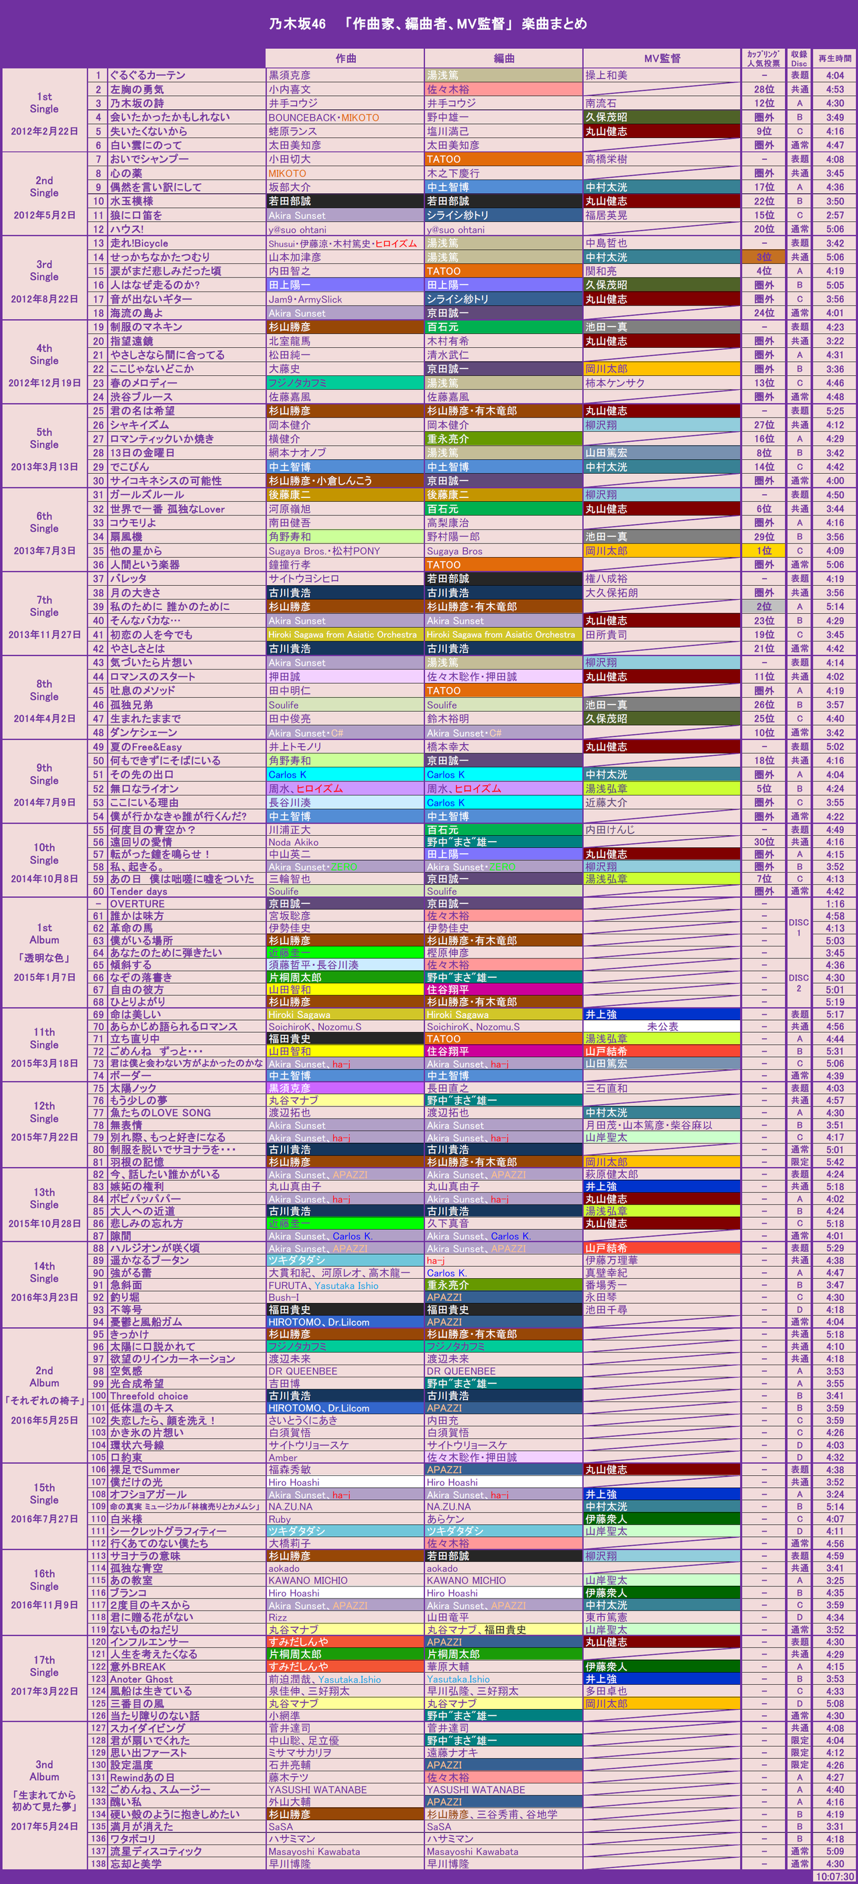Select song title 気づいたら片想い
This screenshot has width=858, height=1884.
(x=151, y=662)
